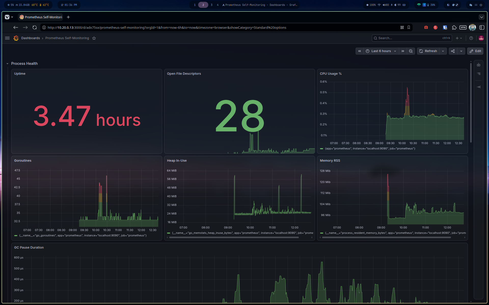
Task: Click the Refresh dashboard button
Action: coord(428,51)
